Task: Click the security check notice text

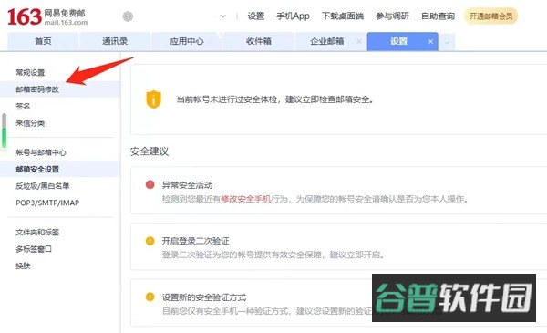Action: (275, 99)
